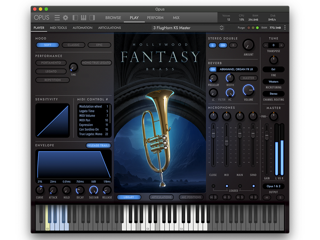This screenshot has width=320, height=240.
Task: Select Legato Time MIDI control row
Action: coord(94,111)
